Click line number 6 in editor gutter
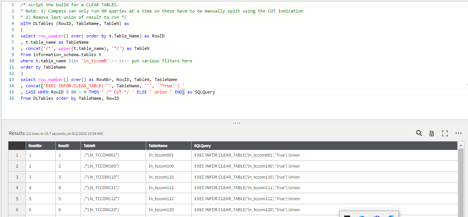The width and height of the screenshot is (468, 217). 12,36
